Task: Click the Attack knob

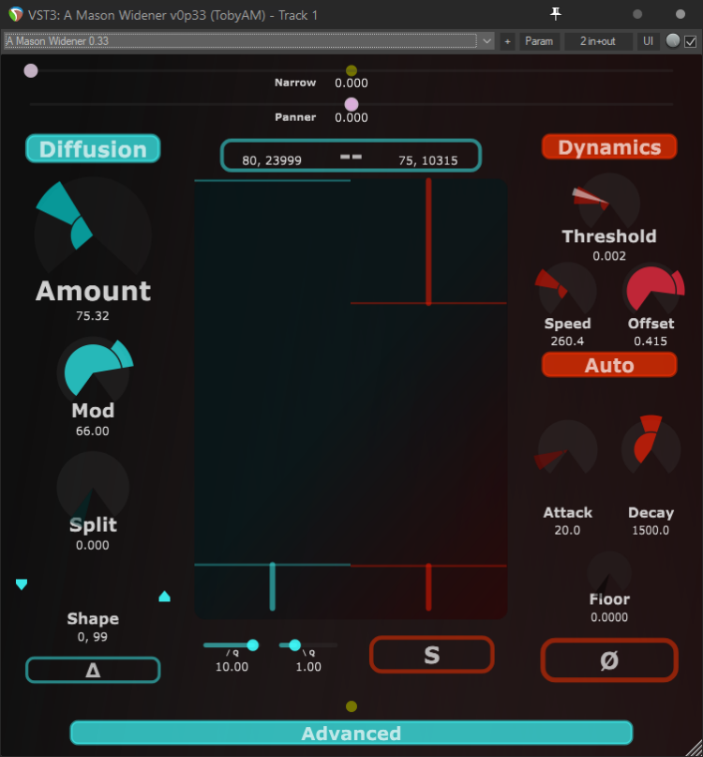Action: [567, 448]
